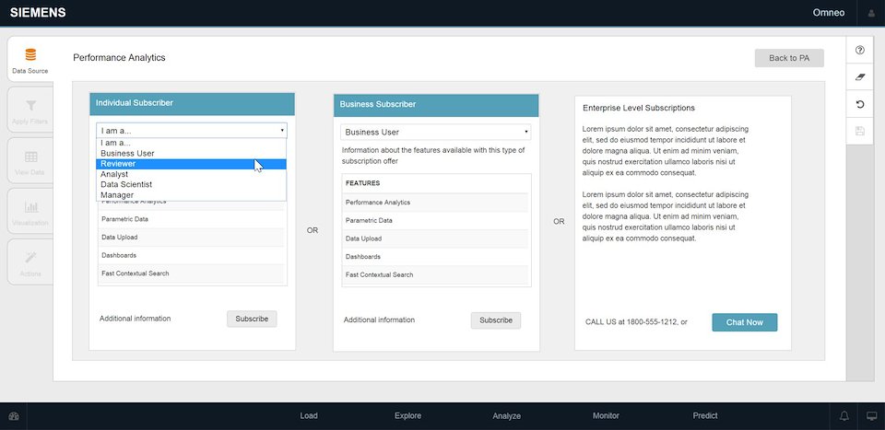
Task: Click the monitor display icon
Action: [871, 416]
